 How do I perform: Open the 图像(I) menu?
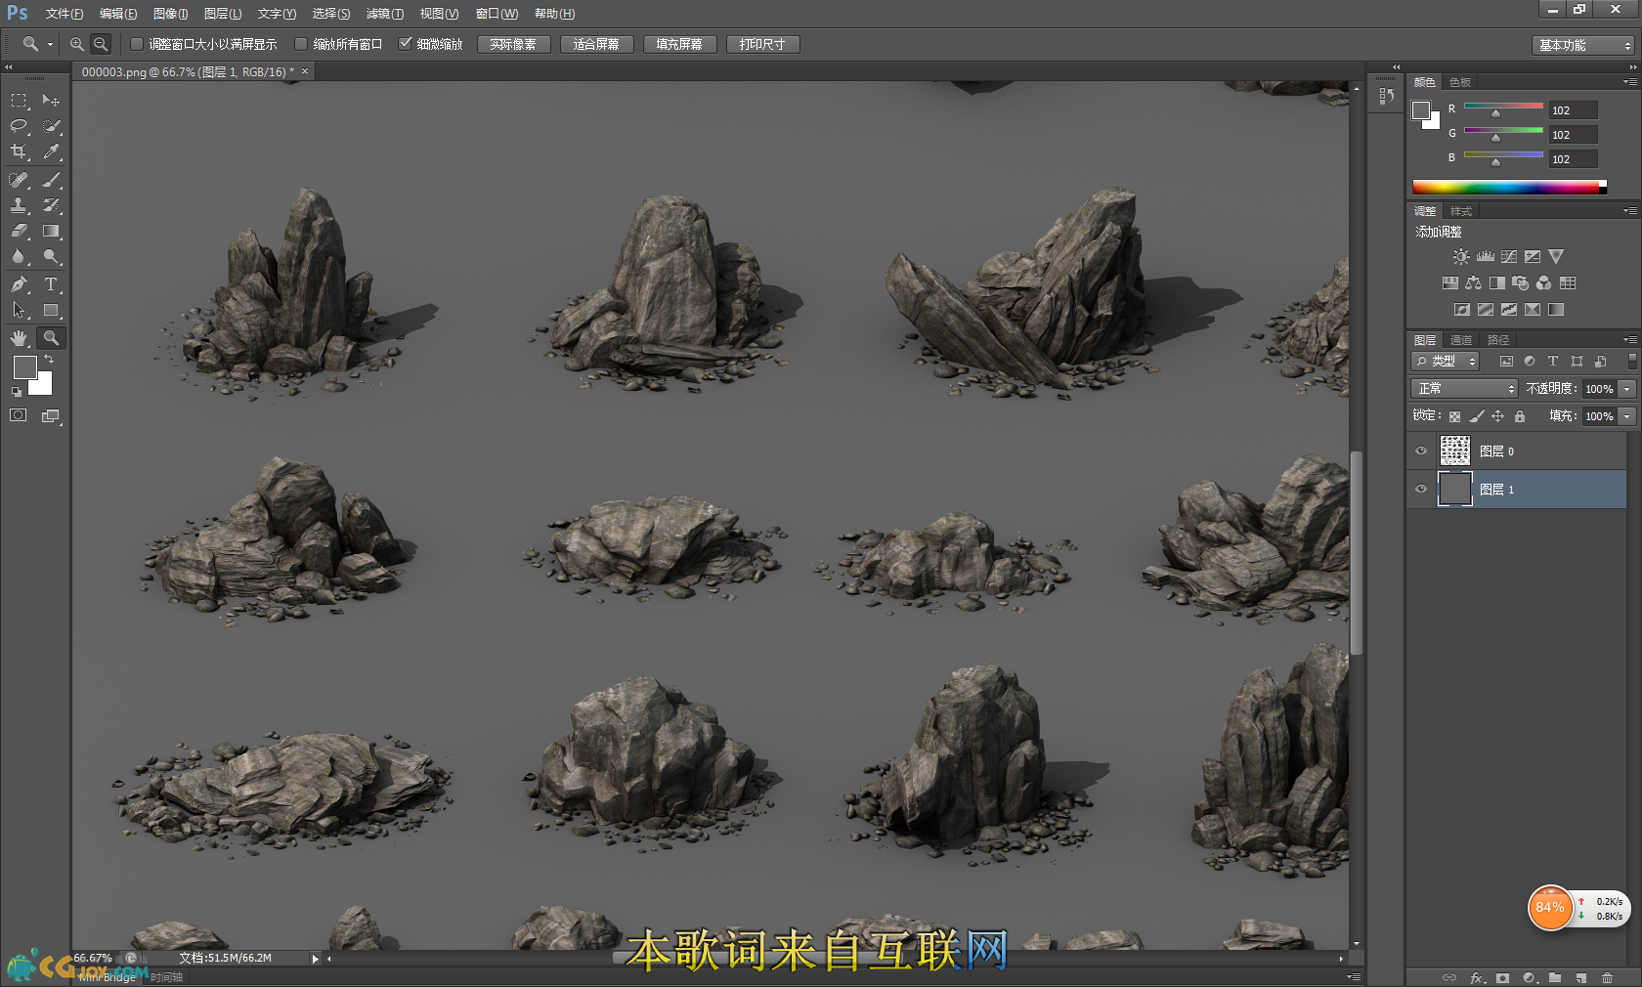coord(171,14)
